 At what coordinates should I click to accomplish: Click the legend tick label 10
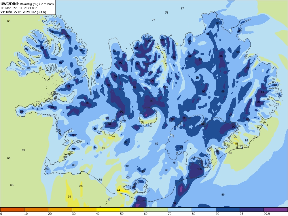(26, 214)
